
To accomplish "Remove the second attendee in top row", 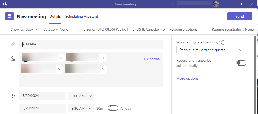I will 103,58.
